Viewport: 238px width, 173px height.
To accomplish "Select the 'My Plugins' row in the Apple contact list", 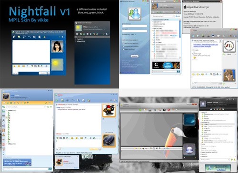I will (x=159, y=42).
